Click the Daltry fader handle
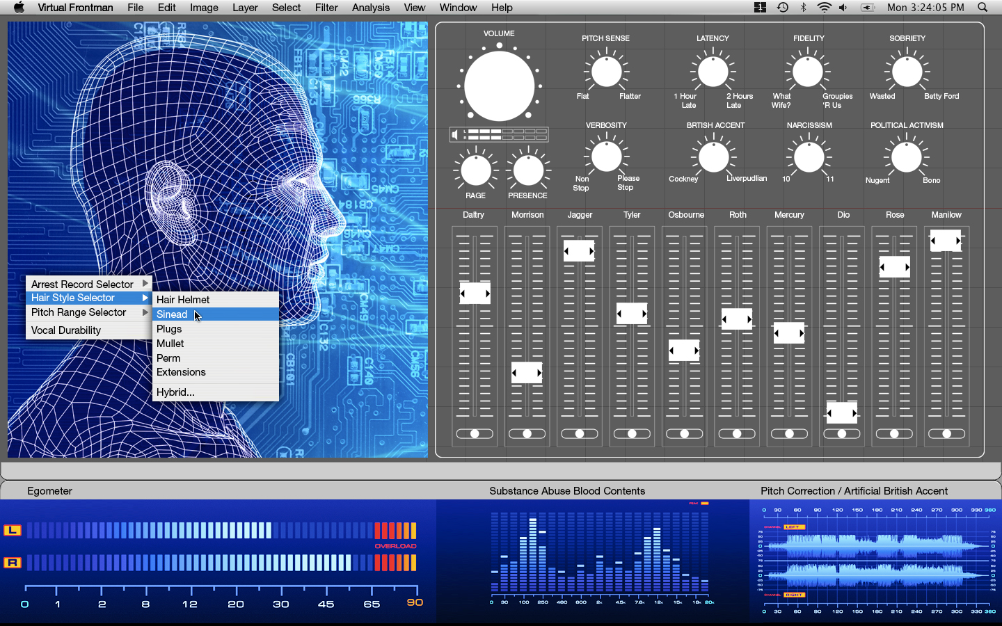The image size is (1002, 626). point(475,294)
